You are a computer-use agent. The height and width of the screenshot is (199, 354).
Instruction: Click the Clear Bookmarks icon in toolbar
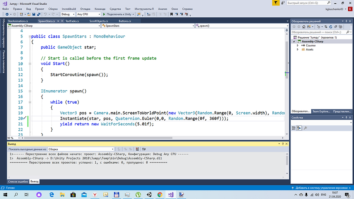point(186,14)
